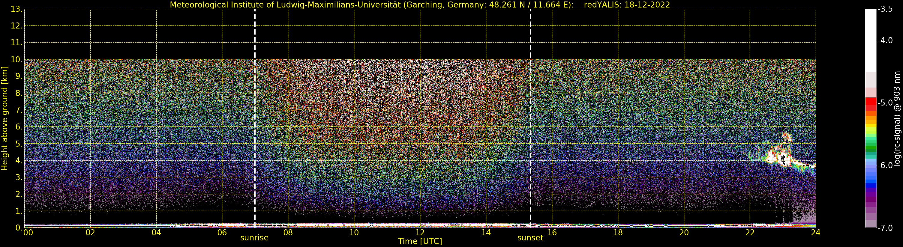Click the '08' time-axis tick label
The image size is (903, 247).
(288, 232)
